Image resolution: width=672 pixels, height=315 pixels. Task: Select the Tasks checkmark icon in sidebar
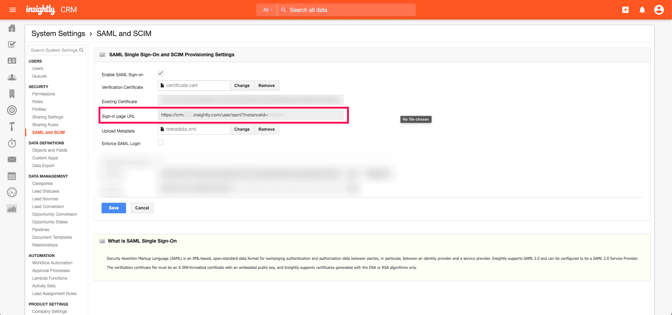click(12, 44)
